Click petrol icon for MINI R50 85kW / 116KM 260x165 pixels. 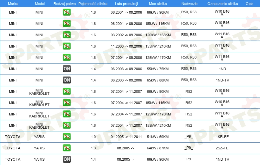(x=66, y=24)
